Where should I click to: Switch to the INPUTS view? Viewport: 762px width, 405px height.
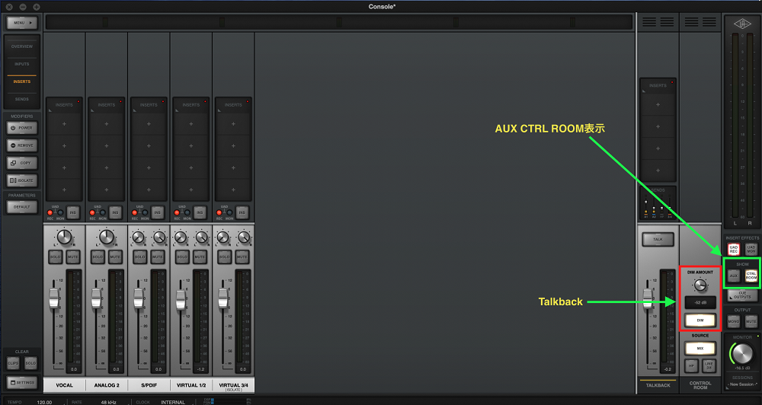pyautogui.click(x=22, y=64)
